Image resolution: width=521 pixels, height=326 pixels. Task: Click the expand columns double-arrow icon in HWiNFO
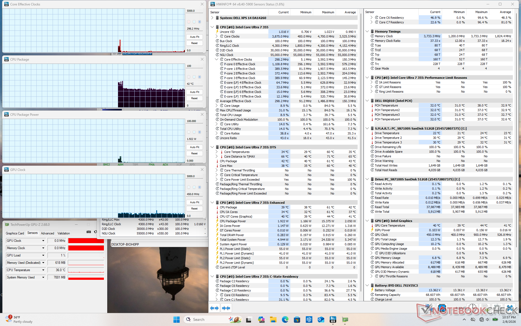click(214, 308)
